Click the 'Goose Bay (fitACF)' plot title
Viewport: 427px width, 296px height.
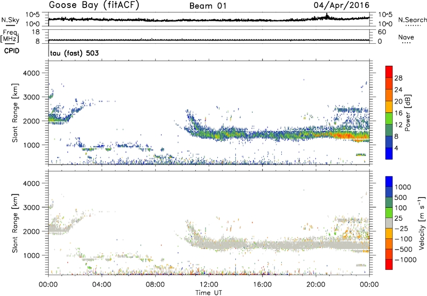tap(94, 5)
